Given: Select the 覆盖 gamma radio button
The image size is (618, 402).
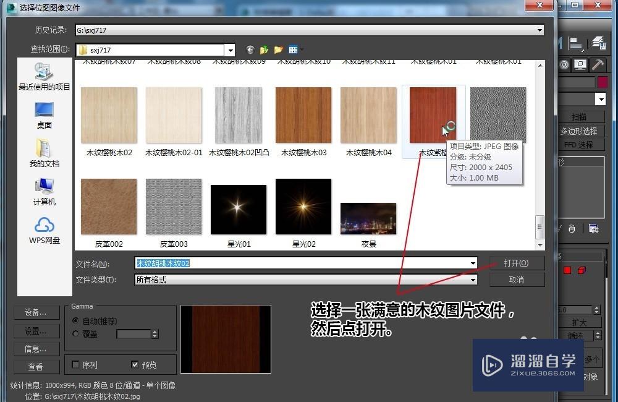Looking at the screenshot, I should [76, 334].
